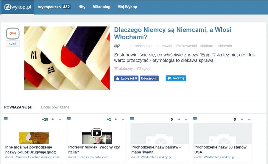
Task: Click the Tweetnij button
Action: 176,78
